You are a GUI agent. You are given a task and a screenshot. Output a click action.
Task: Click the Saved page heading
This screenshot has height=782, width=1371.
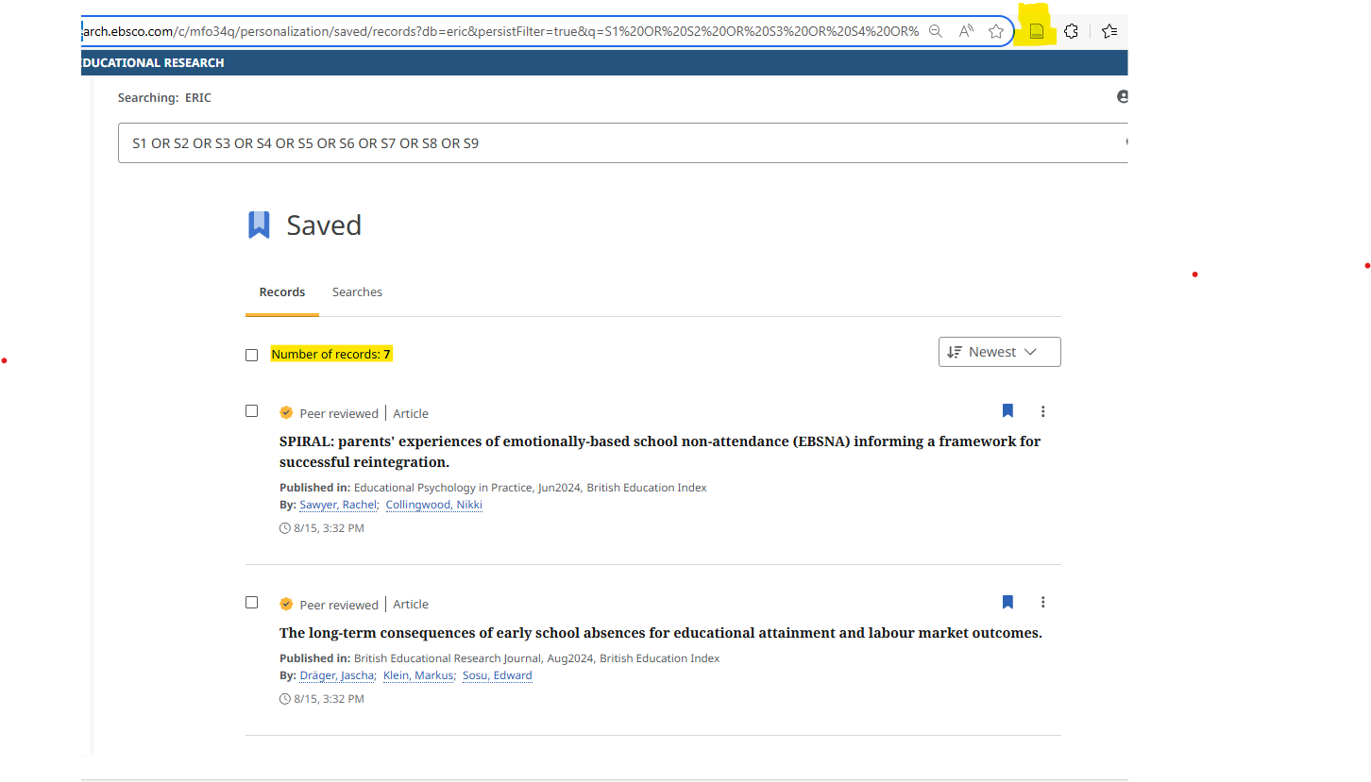coord(324,225)
